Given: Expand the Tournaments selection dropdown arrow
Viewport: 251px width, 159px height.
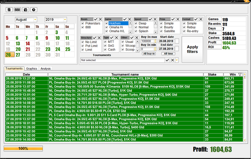Looking at the screenshot, I should coord(177,60).
